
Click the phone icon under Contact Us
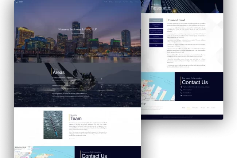tap(181, 90)
